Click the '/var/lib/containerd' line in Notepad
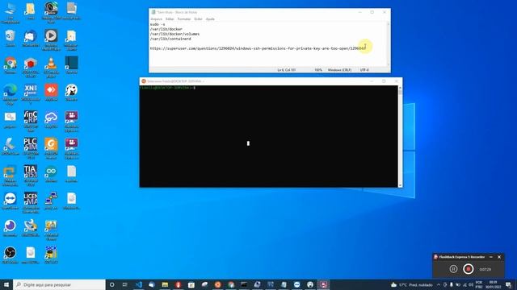This screenshot has height=290, width=517. coord(170,39)
